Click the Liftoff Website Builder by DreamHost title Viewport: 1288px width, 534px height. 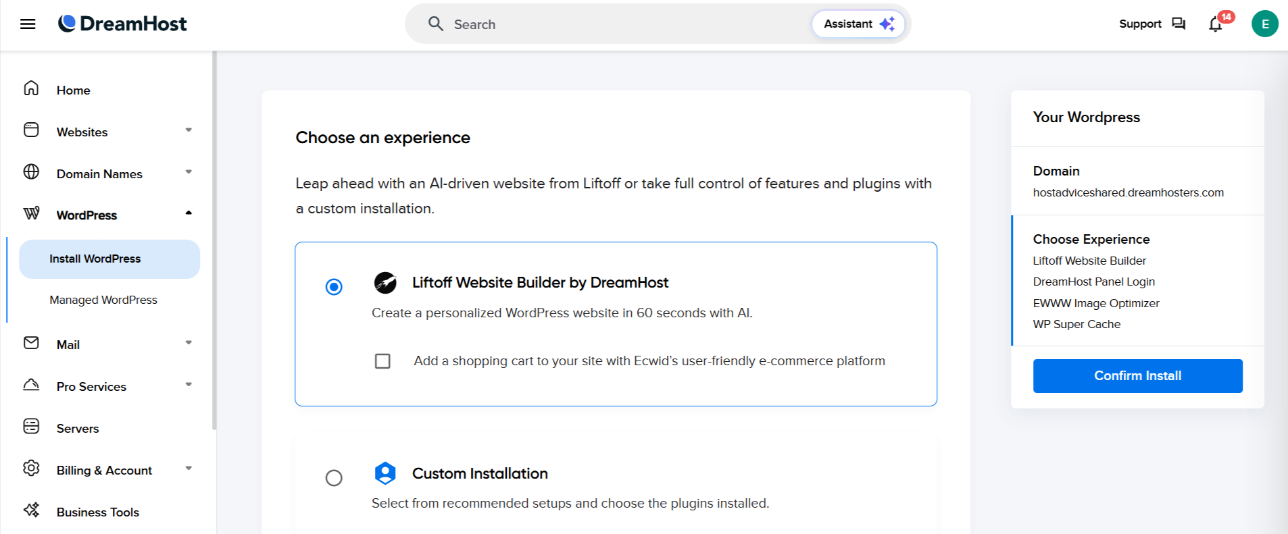(x=540, y=283)
